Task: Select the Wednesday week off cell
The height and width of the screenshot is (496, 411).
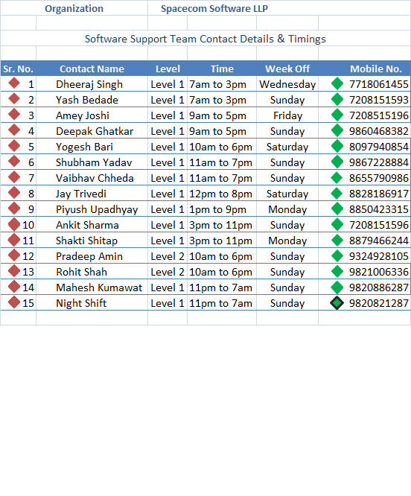Action: (x=287, y=84)
